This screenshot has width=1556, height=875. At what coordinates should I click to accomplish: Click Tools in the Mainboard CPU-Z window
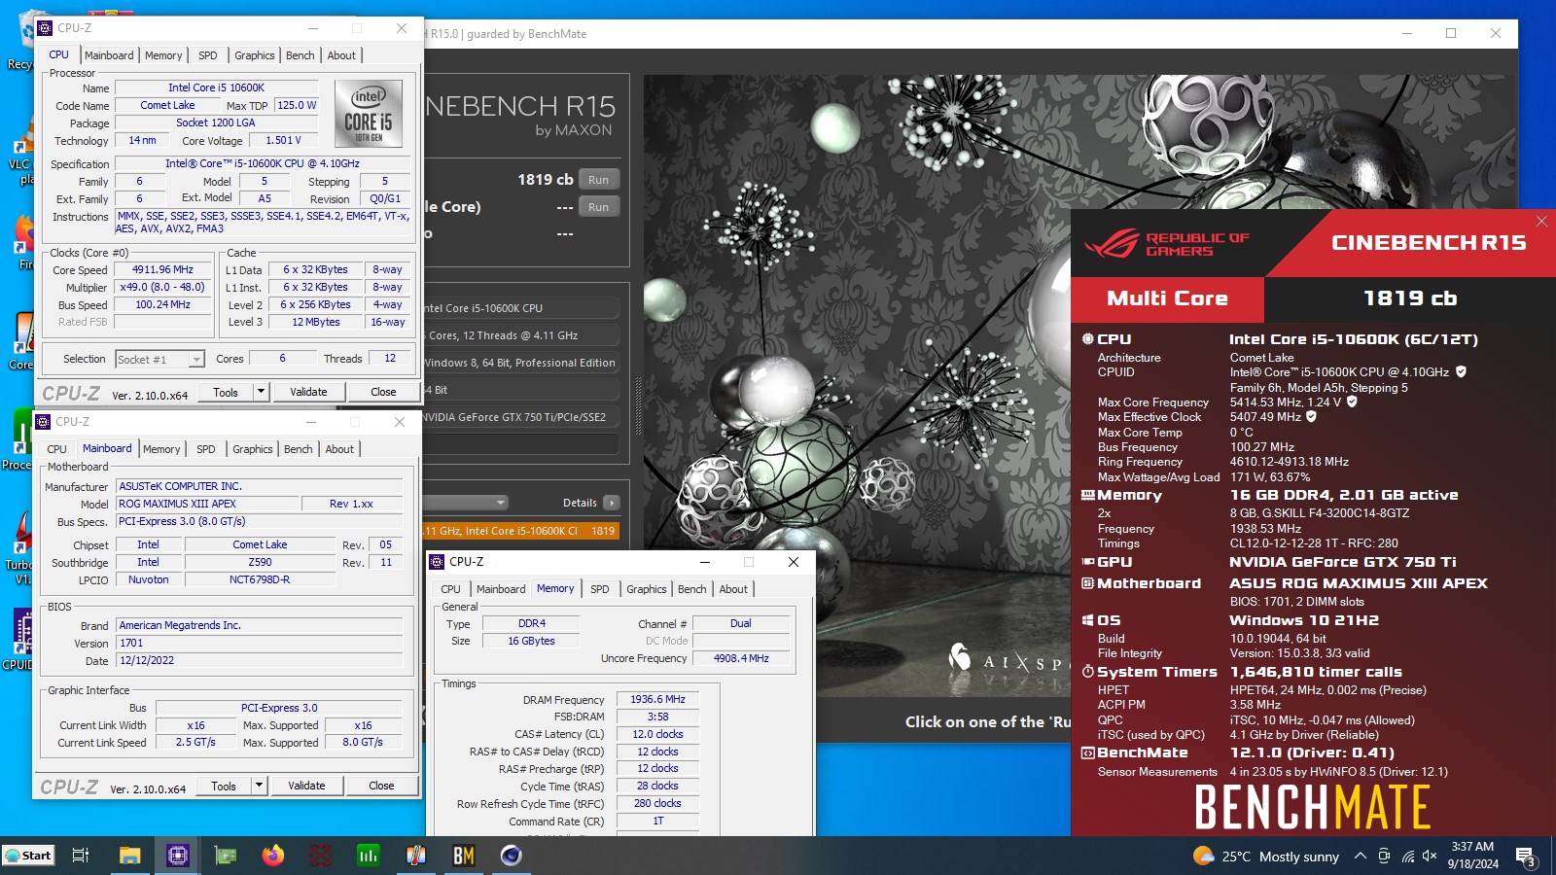(x=224, y=786)
